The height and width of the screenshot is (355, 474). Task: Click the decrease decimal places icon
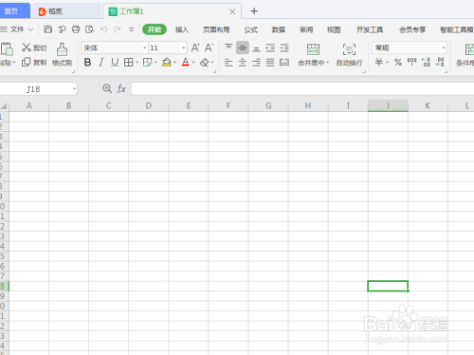[x=440, y=62]
